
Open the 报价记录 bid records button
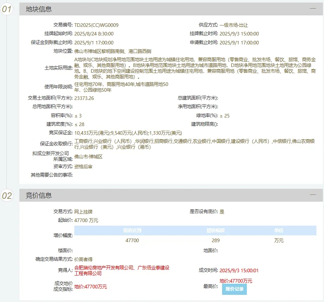[234, 289]
